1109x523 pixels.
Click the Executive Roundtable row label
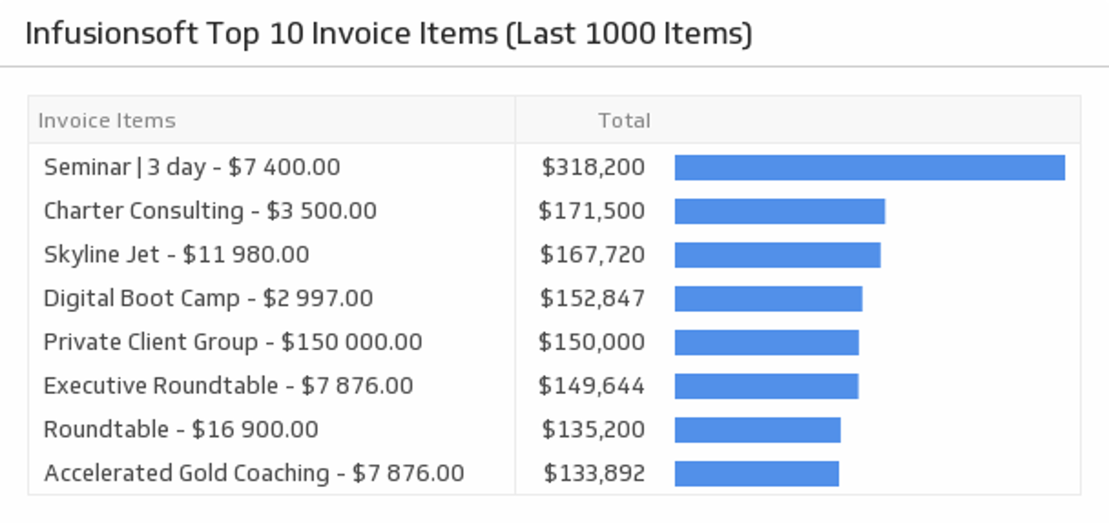point(228,386)
